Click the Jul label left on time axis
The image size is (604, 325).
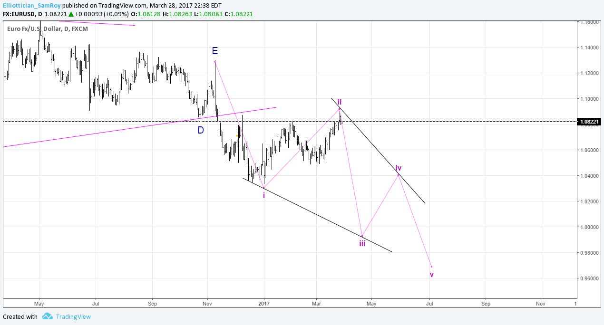click(95, 303)
